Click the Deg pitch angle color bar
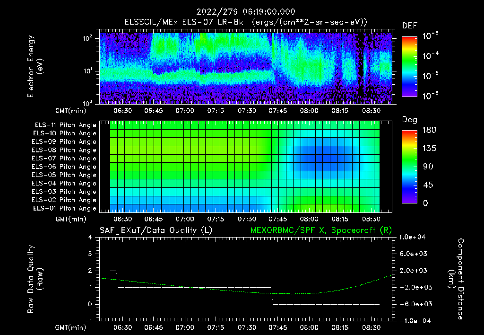The width and height of the screenshot is (484, 335). pos(409,167)
